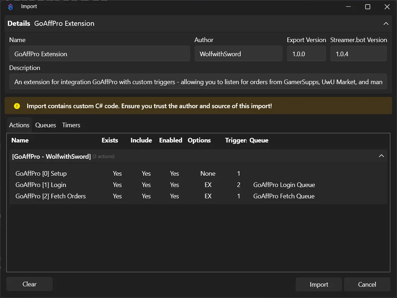Viewport: 397px width, 298px height.
Task: Click the Cancel button
Action: click(x=367, y=284)
